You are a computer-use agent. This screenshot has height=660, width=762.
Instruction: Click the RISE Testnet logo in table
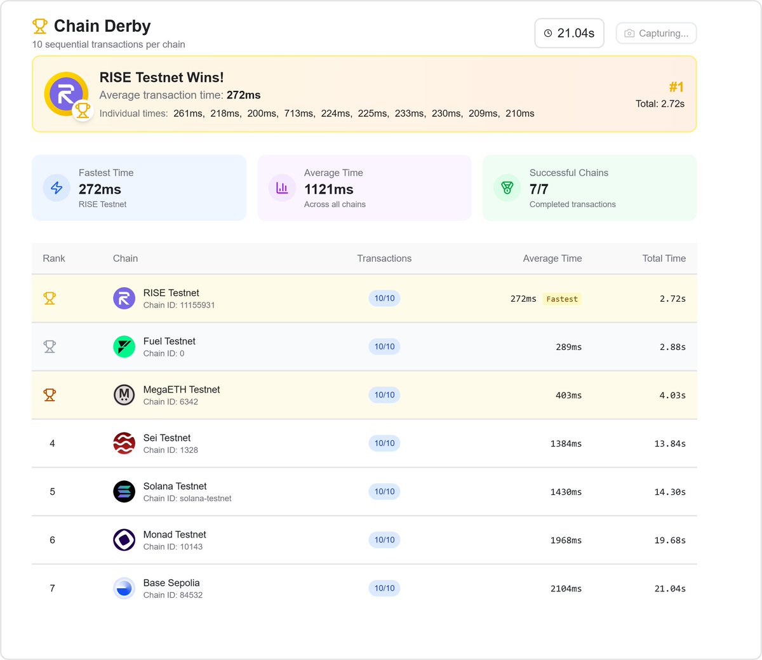click(124, 298)
